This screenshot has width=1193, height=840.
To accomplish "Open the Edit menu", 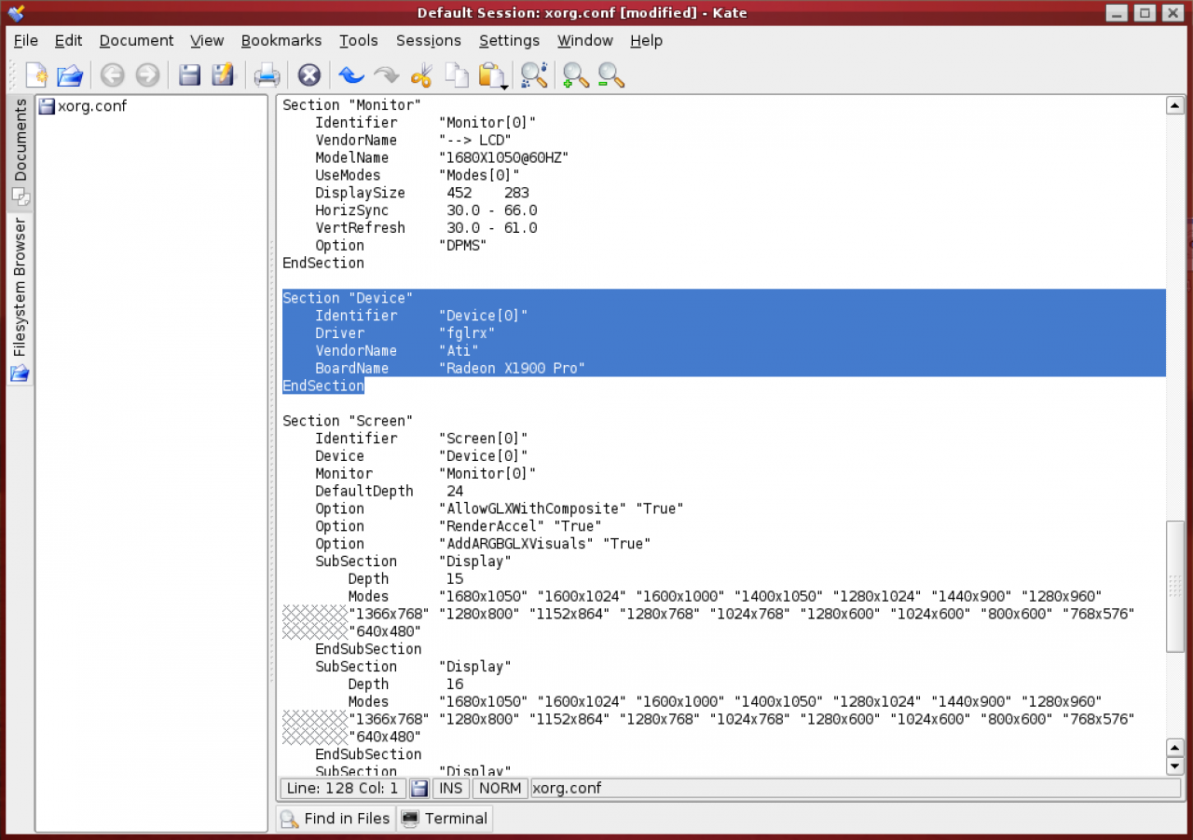I will coord(68,40).
